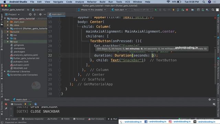The image size is (220, 124).
Task: Open the Project view type dropdown
Action: [x=12, y=14]
